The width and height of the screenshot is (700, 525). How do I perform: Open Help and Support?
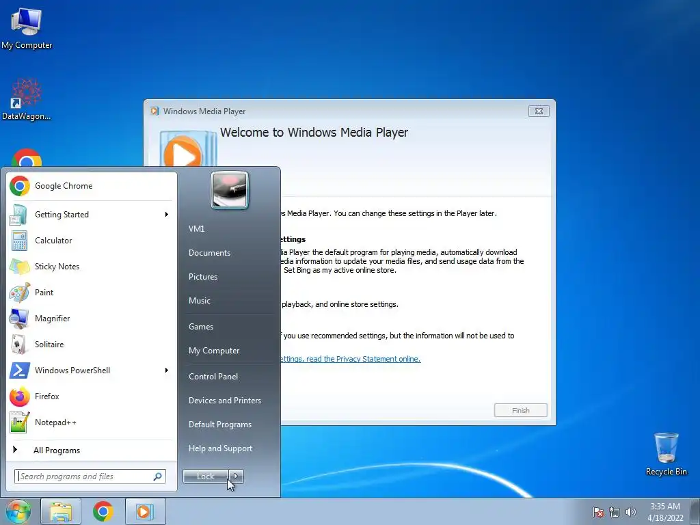(220, 448)
